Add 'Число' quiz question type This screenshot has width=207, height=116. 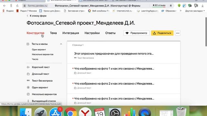coord(35,59)
